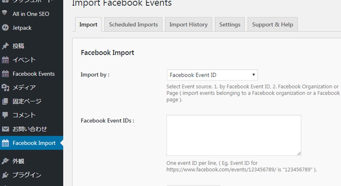Click the media icon beside メディア
341x186 pixels.
5,88
